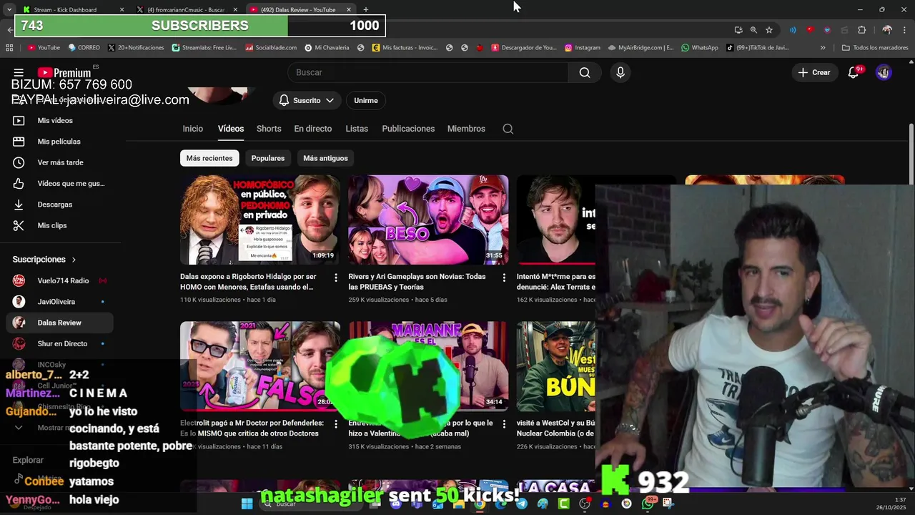Open Chrome's zoom indicator in address bar

tap(753, 30)
